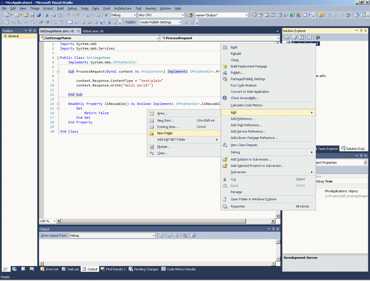Viewport: 370px width, 281px height.
Task: Click the Cut scissors icon in toolbar
Action: click(47, 15)
